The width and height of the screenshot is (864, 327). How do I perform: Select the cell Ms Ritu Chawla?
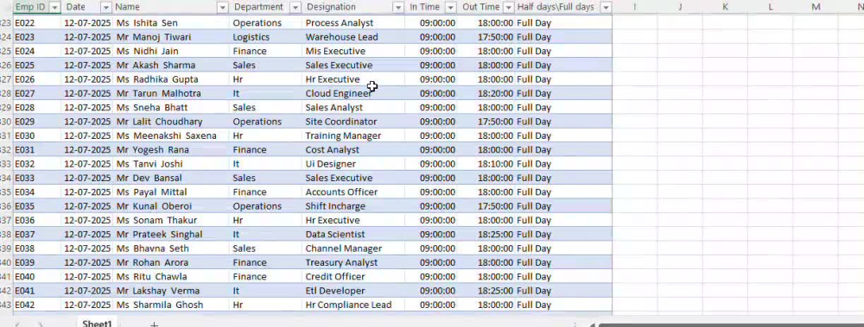click(171, 276)
